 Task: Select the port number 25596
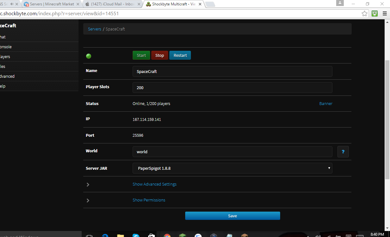tap(138, 135)
